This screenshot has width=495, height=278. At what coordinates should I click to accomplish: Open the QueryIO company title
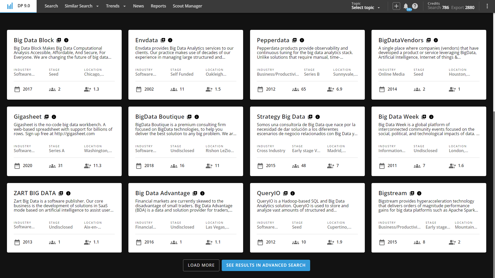[x=268, y=193]
